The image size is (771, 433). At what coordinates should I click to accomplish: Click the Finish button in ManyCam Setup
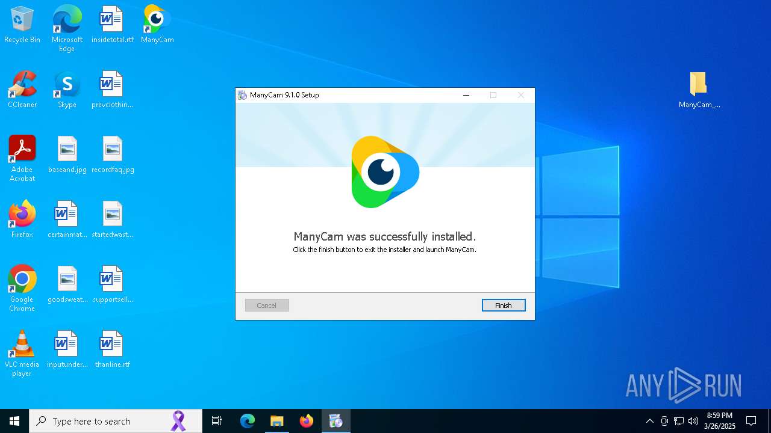504,306
